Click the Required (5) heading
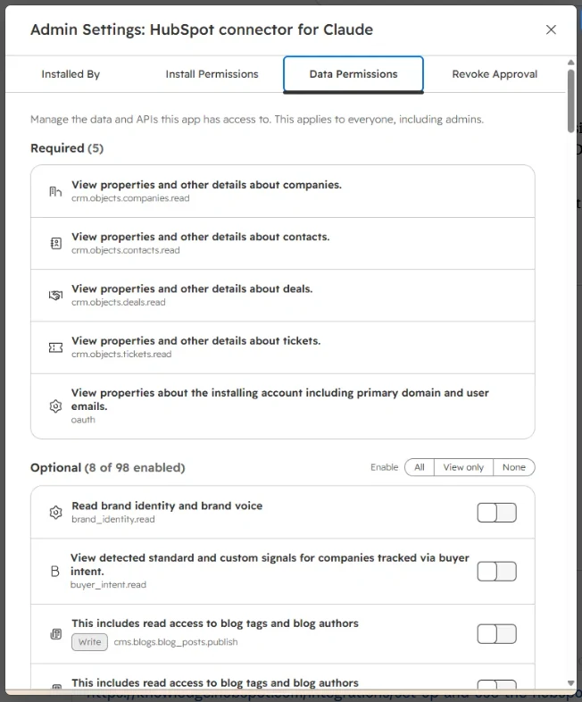This screenshot has width=582, height=702. pos(67,148)
